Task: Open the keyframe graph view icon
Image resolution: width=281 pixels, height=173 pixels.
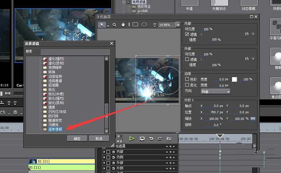Action: (x=169, y=139)
